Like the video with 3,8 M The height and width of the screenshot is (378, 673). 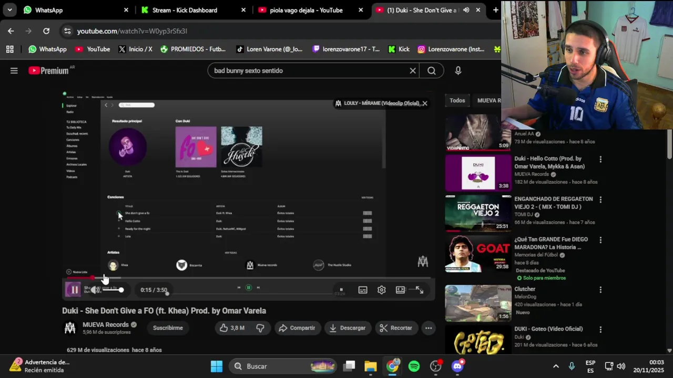click(x=232, y=328)
